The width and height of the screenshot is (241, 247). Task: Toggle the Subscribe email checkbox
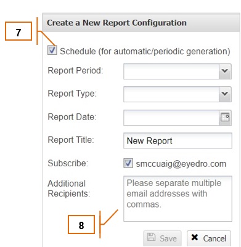128,163
